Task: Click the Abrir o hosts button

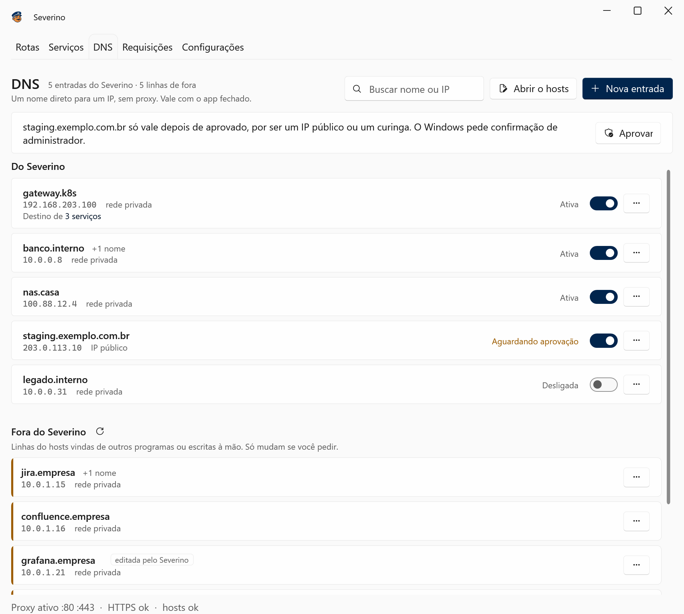Action: tap(533, 89)
